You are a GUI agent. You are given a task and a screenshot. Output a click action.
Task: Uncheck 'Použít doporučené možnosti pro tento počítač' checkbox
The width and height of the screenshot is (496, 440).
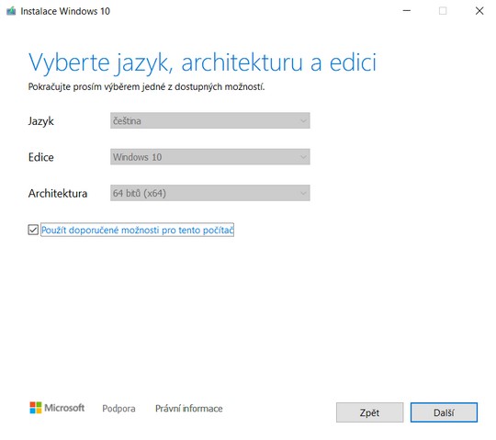point(33,230)
